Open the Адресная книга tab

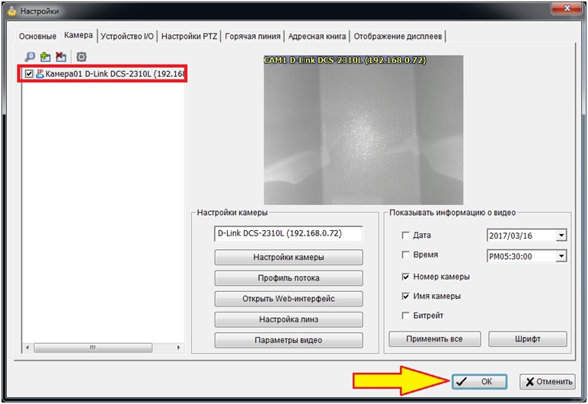coord(317,36)
